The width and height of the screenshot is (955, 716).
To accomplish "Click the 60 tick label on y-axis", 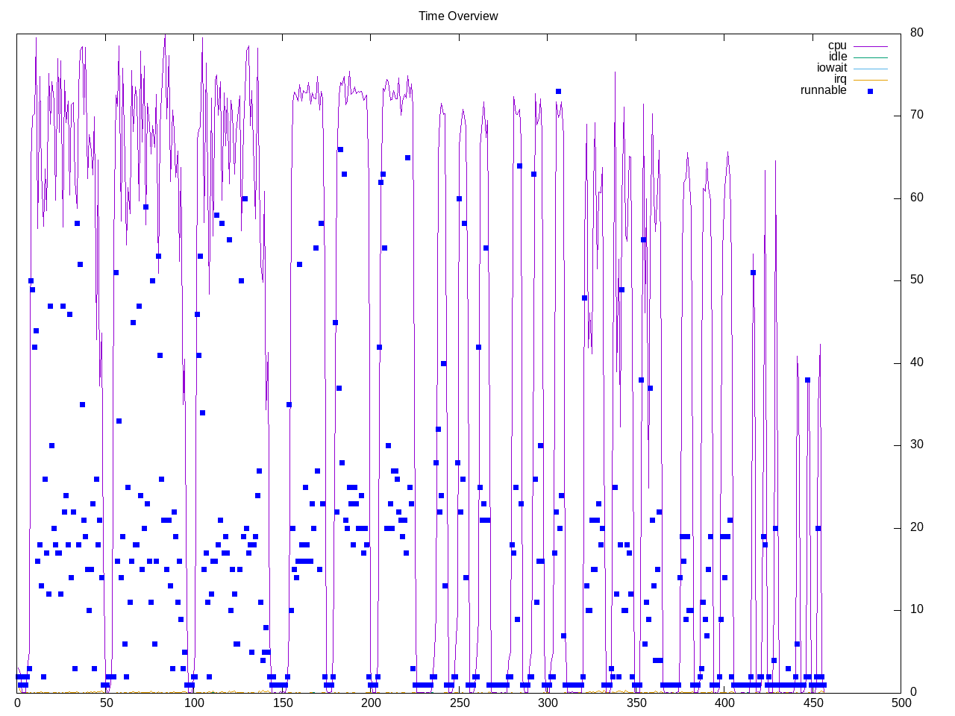I will [x=916, y=198].
